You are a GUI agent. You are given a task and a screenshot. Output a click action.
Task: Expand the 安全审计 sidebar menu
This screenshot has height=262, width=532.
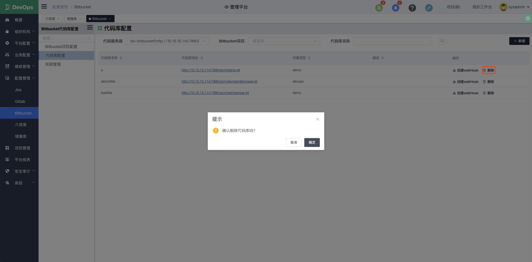pyautogui.click(x=19, y=171)
